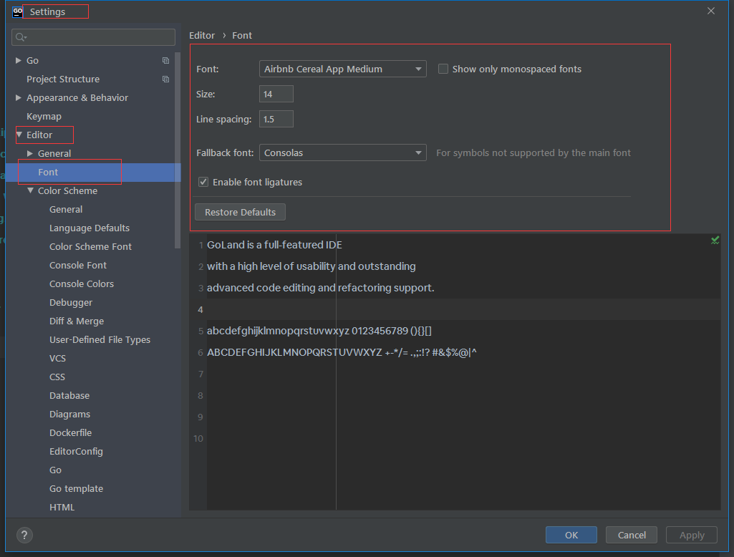Click the search magnifier icon
The width and height of the screenshot is (734, 557).
tap(20, 37)
